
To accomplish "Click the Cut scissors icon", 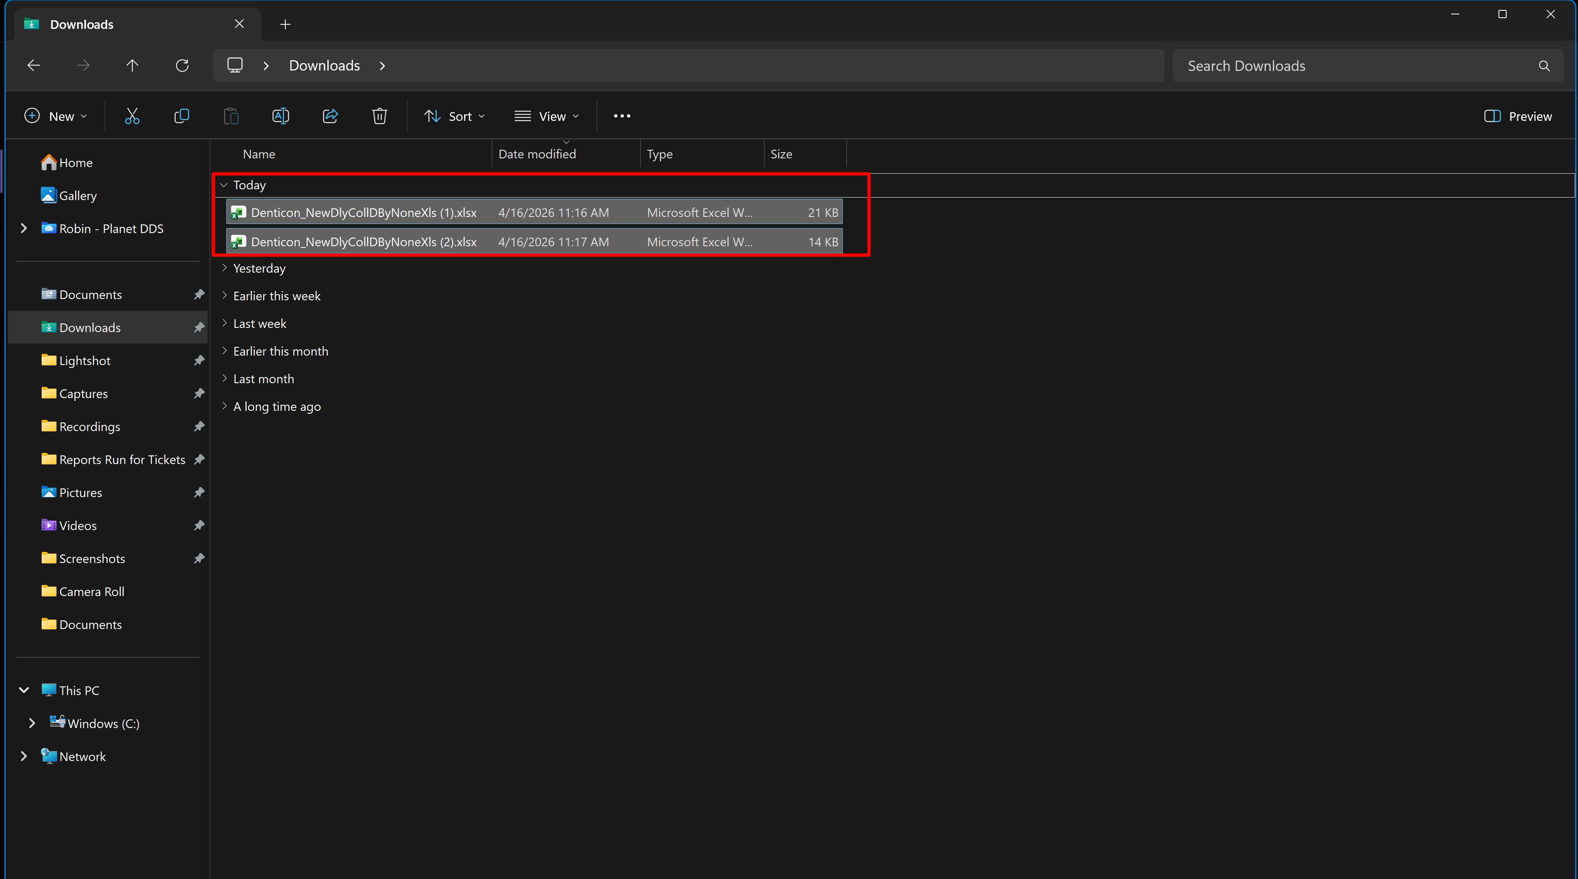I will [x=132, y=116].
